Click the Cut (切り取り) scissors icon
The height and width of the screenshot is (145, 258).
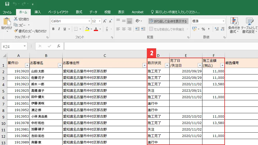16,19
